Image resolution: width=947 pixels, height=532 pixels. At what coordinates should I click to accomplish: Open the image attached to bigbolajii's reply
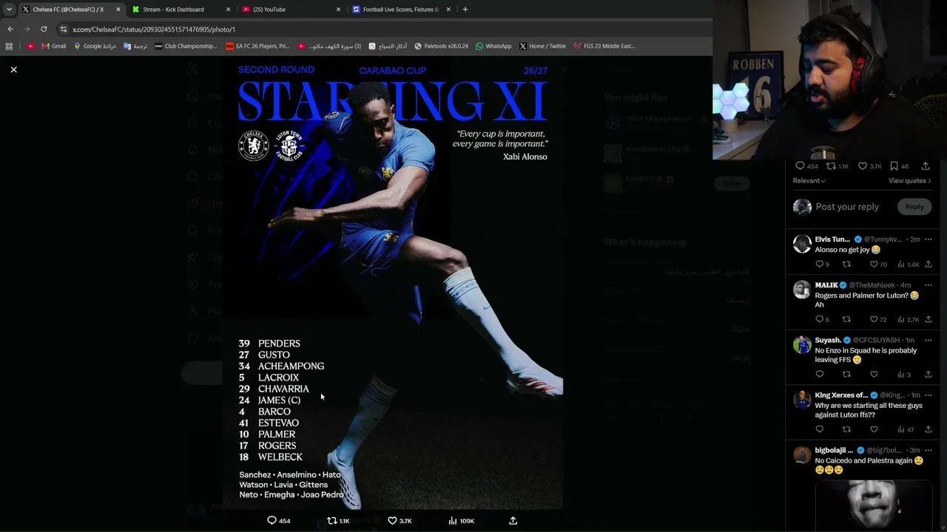click(873, 505)
